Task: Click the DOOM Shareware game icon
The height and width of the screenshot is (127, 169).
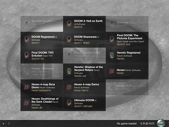Action: click(x=69, y=40)
